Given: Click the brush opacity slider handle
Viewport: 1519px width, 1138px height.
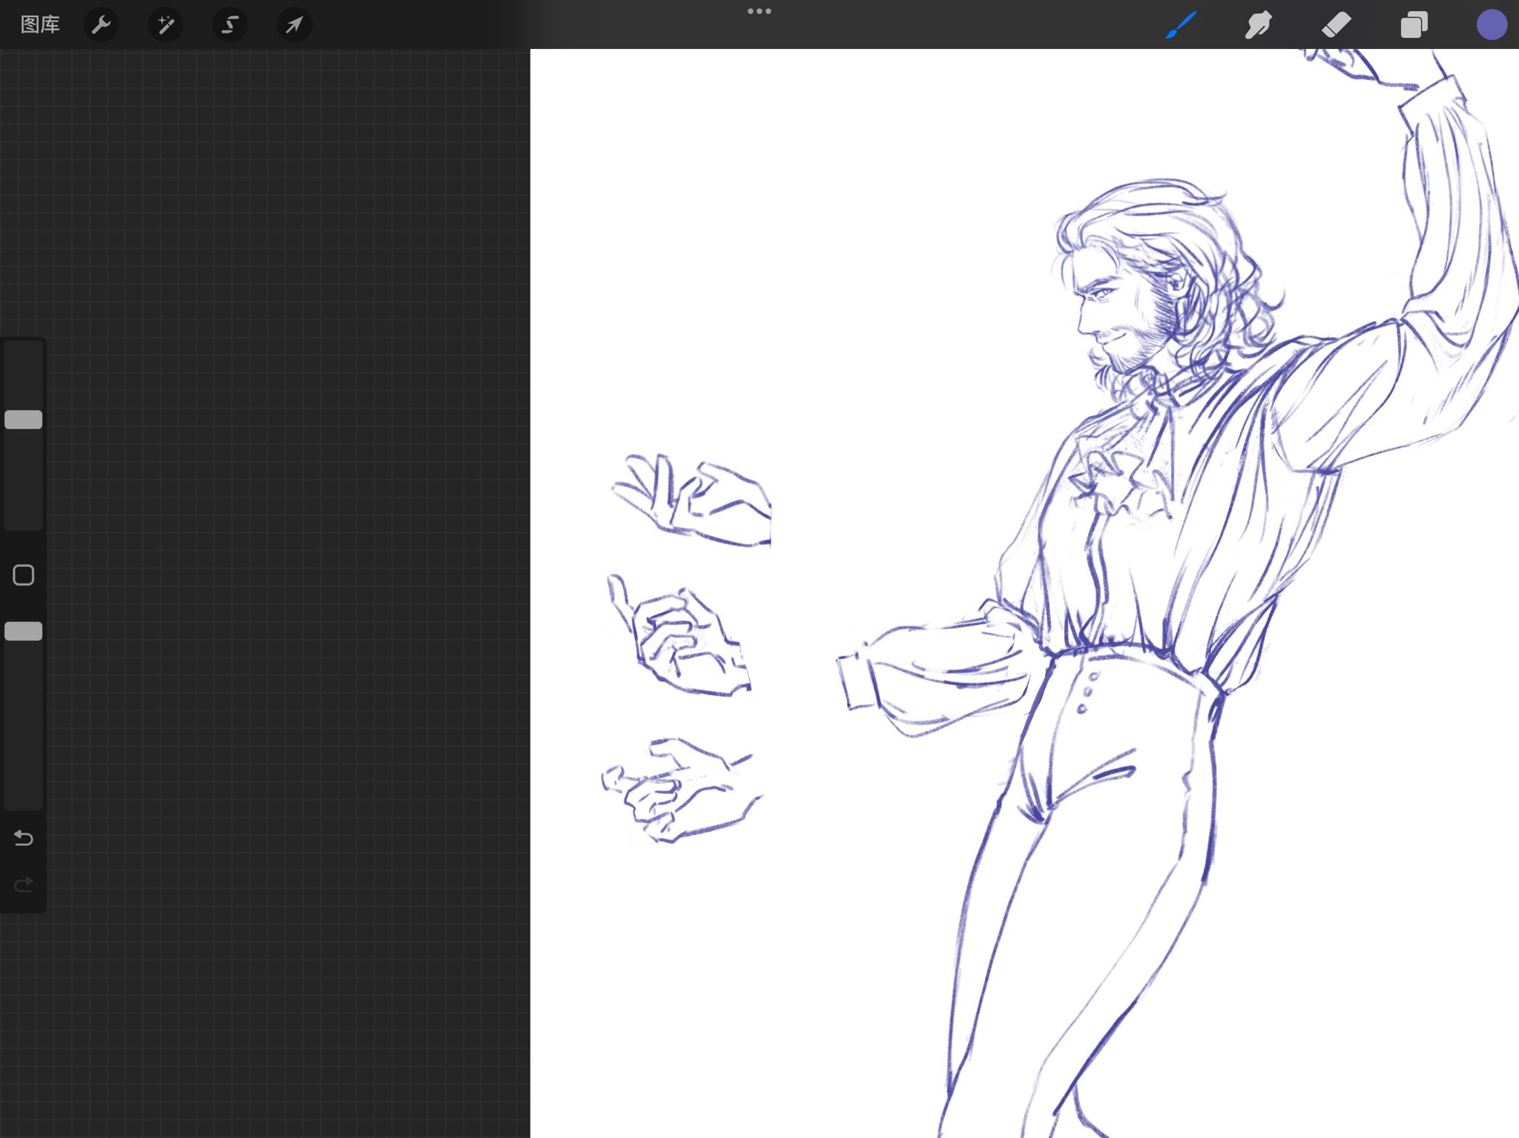Looking at the screenshot, I should pos(24,631).
